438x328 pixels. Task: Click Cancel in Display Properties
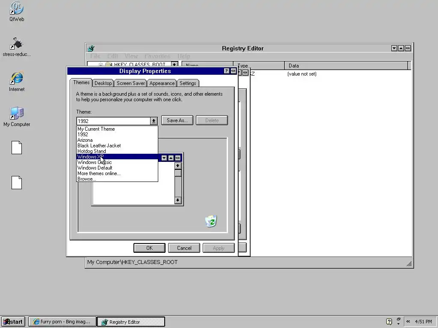coord(184,248)
